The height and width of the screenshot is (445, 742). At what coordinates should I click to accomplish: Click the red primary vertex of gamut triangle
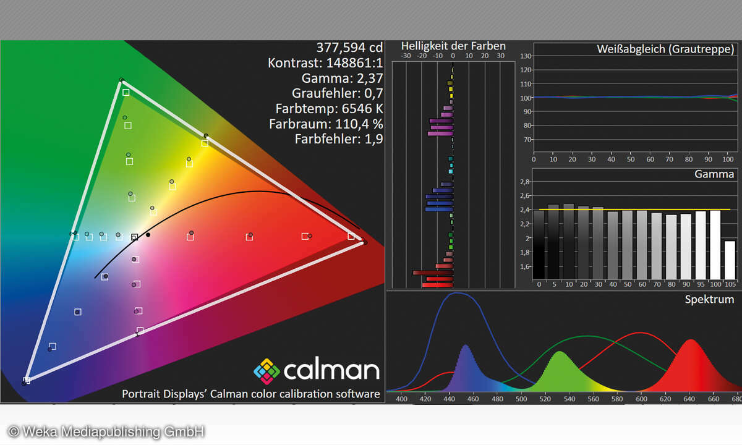coord(364,242)
